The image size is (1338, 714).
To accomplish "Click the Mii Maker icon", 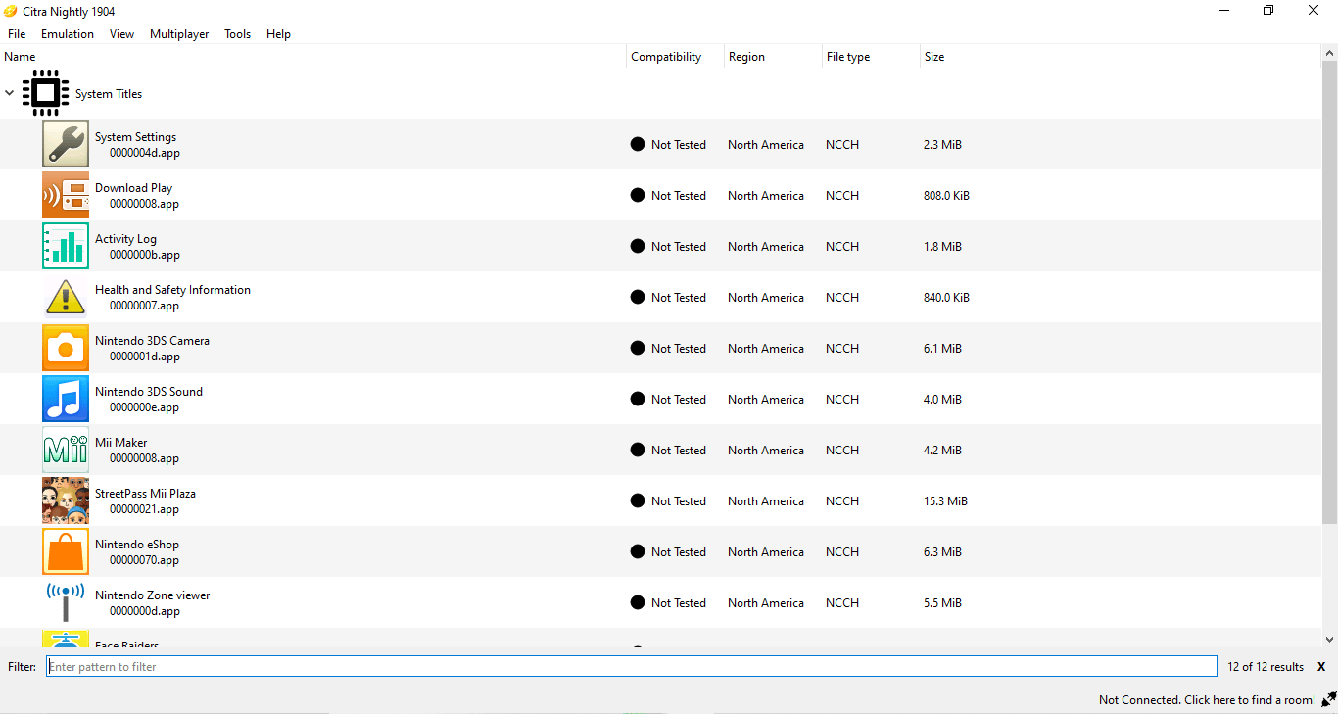I will tap(66, 450).
